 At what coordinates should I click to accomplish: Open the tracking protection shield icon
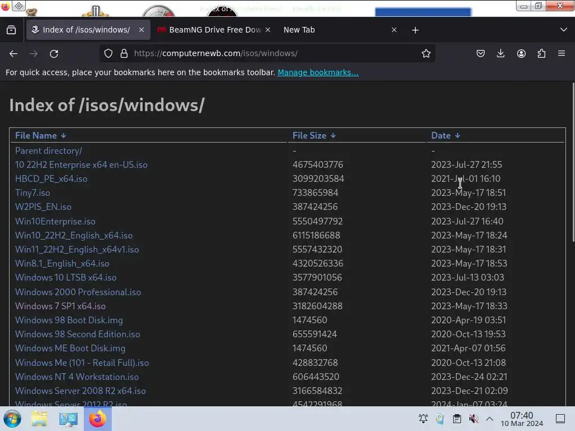click(x=108, y=53)
